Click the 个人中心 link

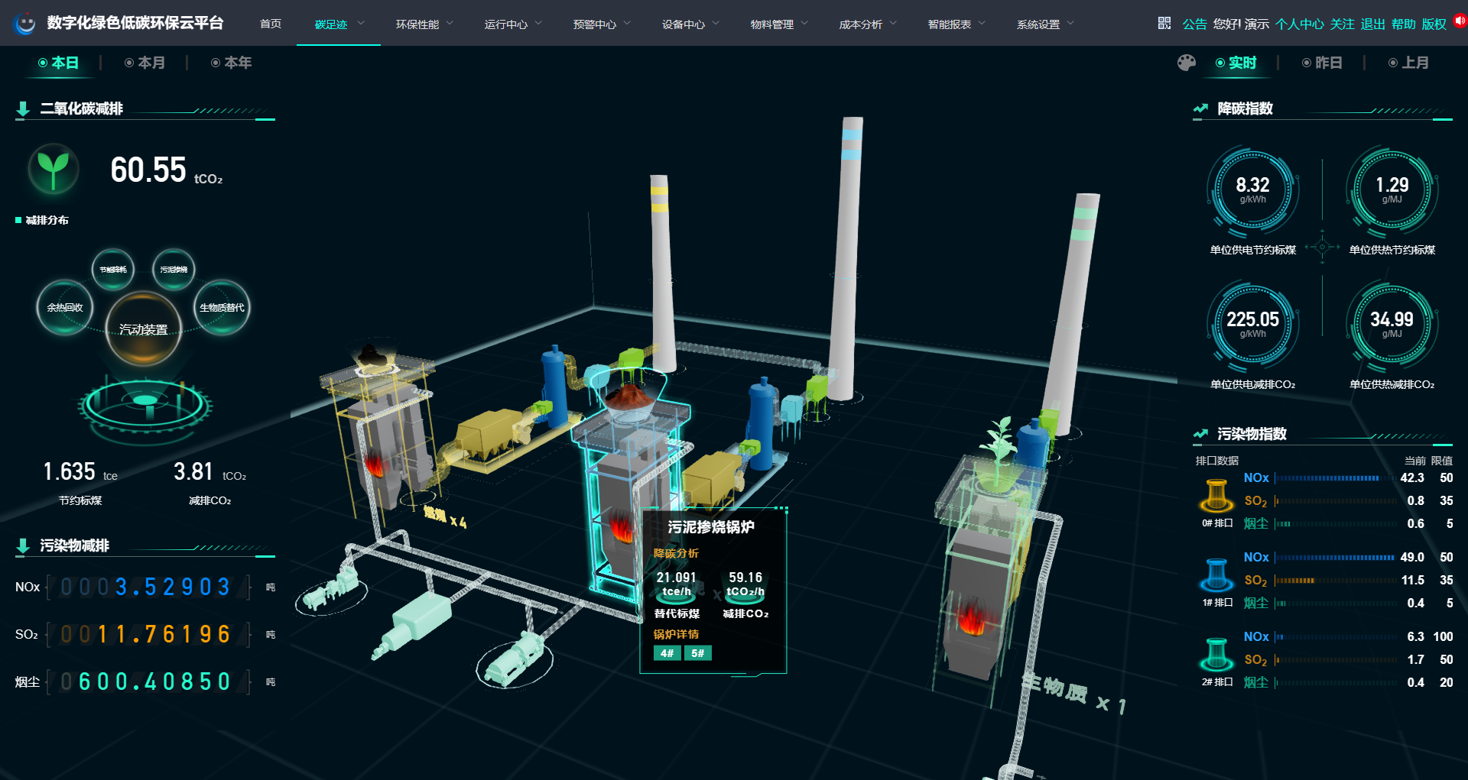[1299, 24]
